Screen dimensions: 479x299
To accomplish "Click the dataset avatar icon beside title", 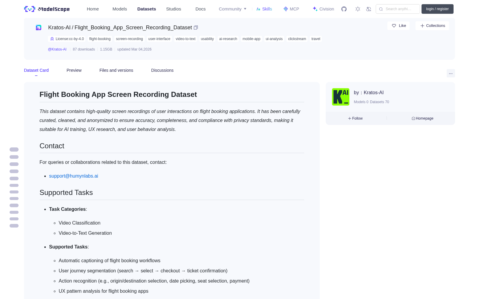I will click(x=39, y=28).
